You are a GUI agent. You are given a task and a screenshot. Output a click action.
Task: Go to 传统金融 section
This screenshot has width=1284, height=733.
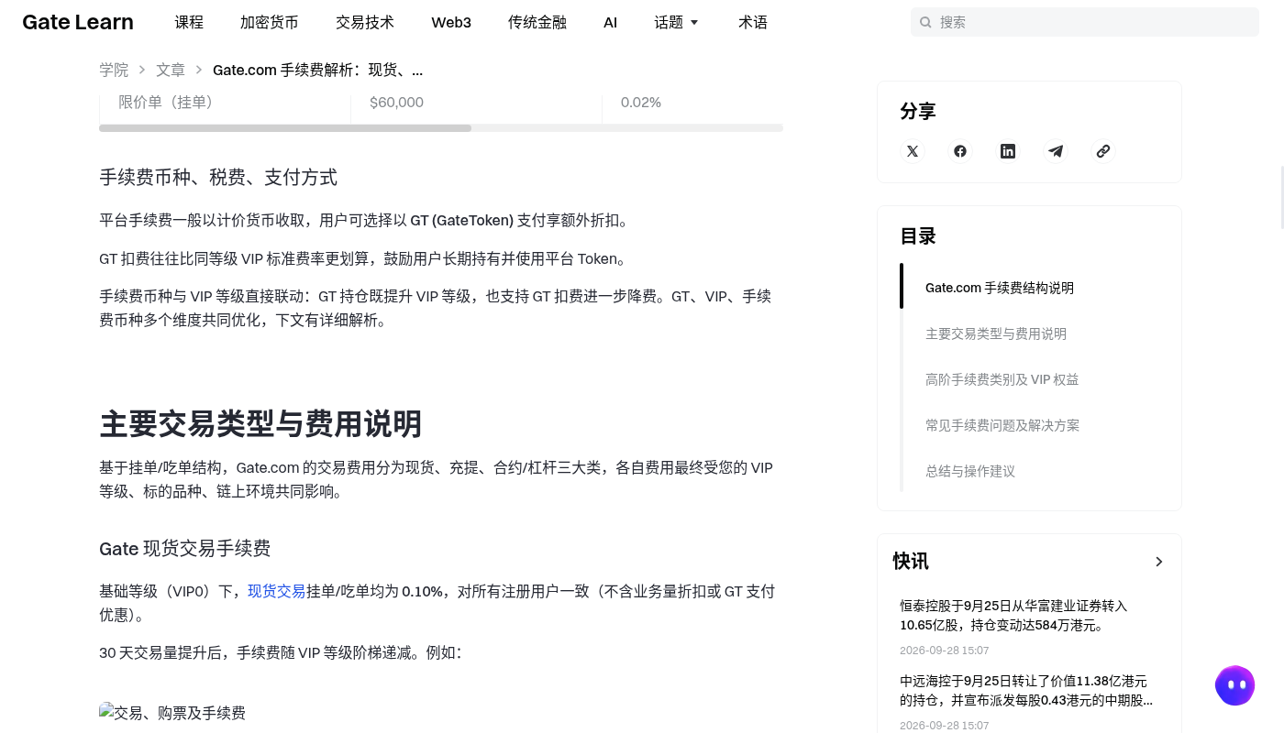point(537,22)
